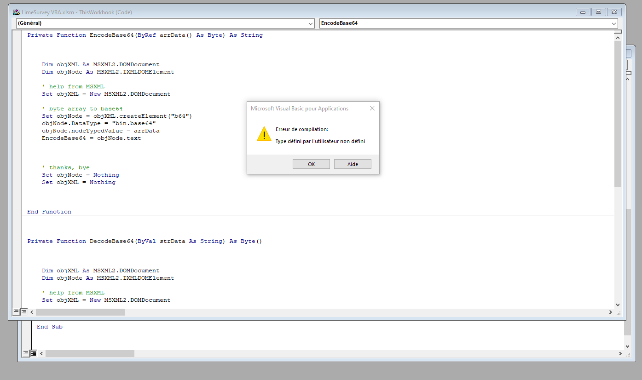Click the horizontal scroll right arrow in front window

(x=610, y=312)
